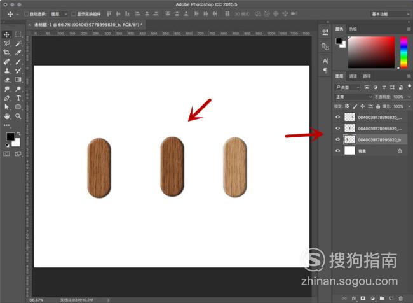Toggle layer filtering on or off switch
Image resolution: width=413 pixels, height=303 pixels.
click(x=409, y=87)
